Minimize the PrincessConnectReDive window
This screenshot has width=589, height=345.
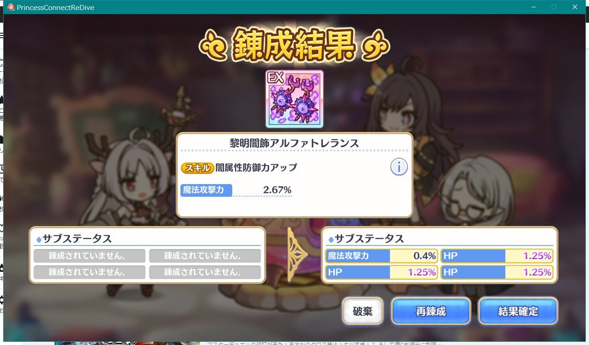(533, 7)
